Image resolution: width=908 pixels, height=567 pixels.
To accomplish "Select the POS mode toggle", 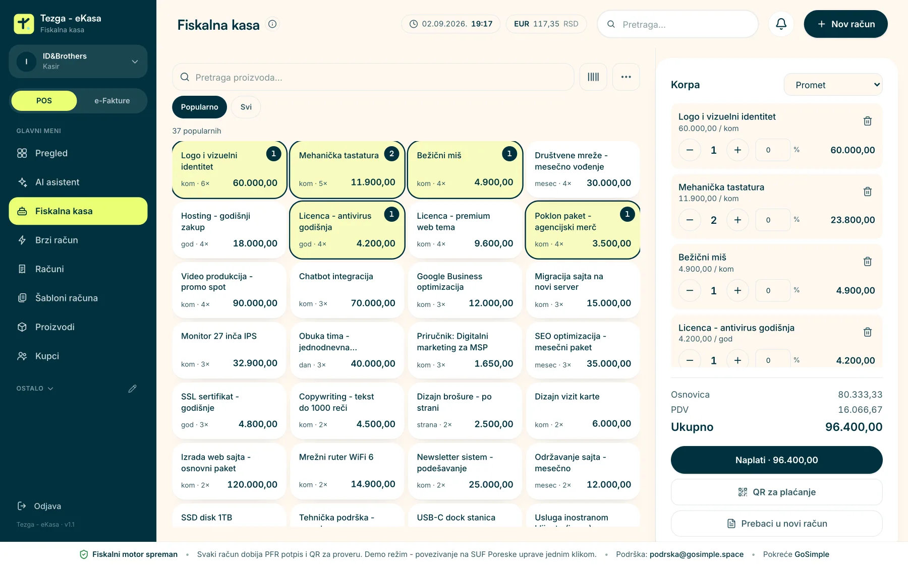I will (x=44, y=101).
